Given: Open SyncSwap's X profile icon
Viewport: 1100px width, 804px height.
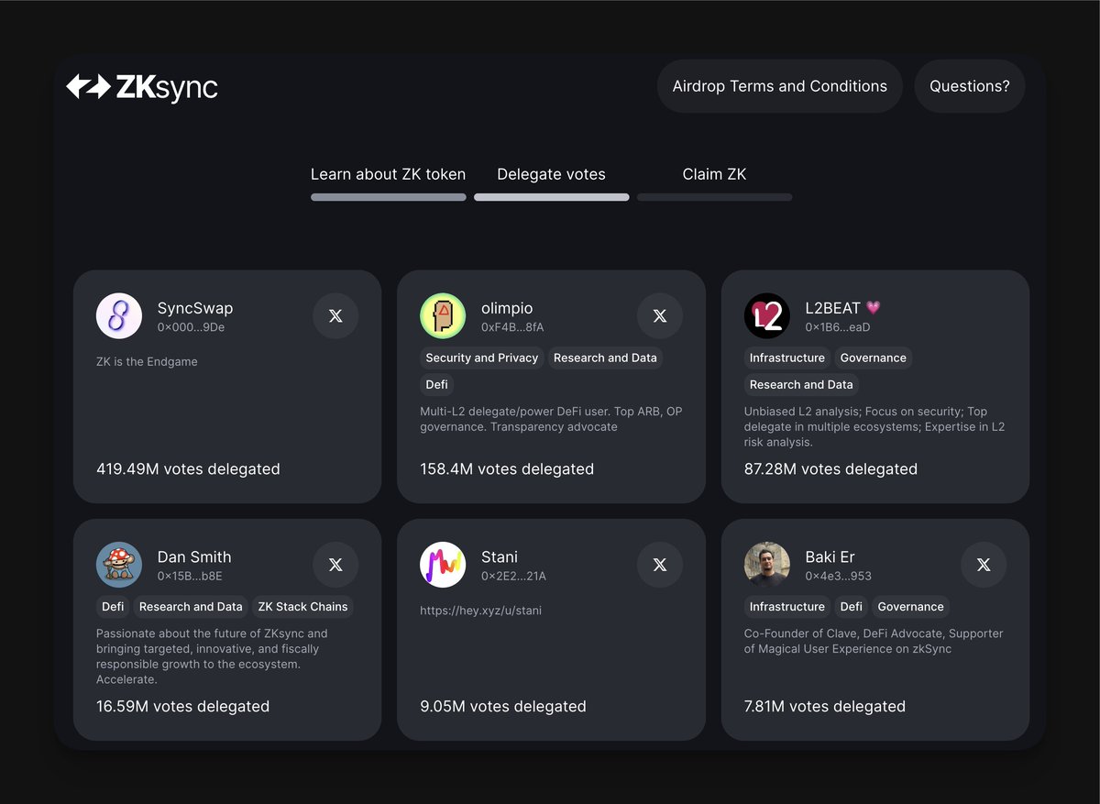Looking at the screenshot, I should 335,316.
